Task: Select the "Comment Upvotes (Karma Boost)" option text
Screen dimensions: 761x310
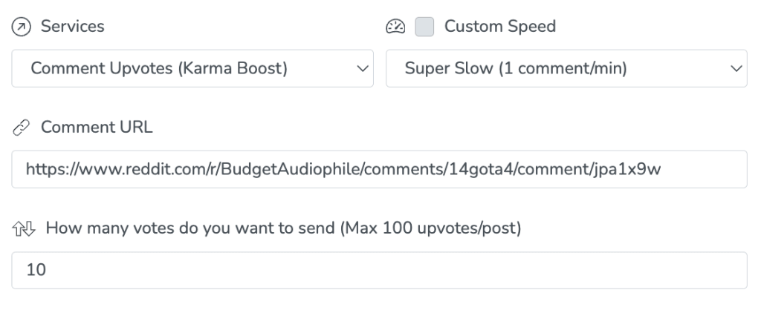Action: point(159,68)
